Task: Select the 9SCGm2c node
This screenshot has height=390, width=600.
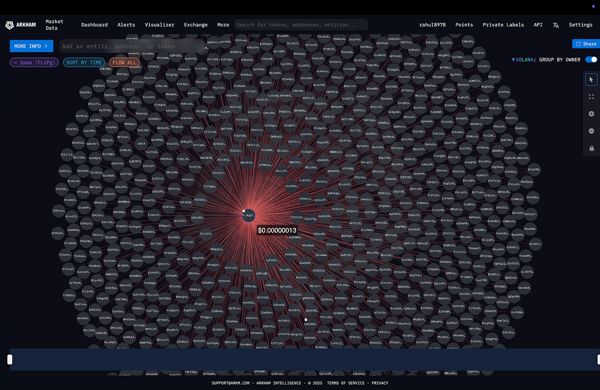Action: tap(201, 200)
